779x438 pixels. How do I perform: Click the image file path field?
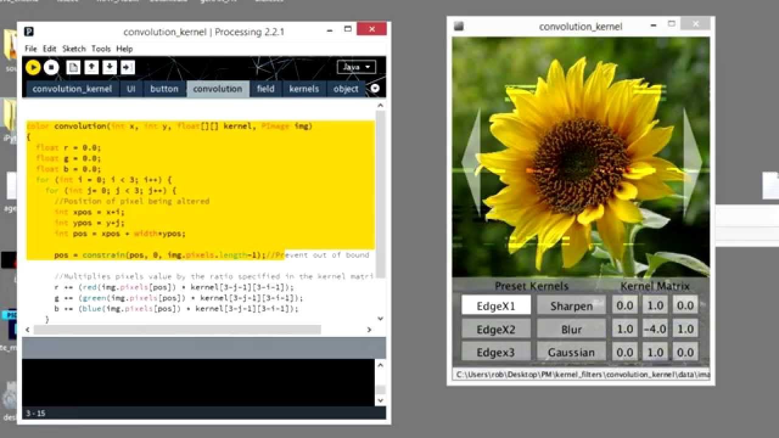pos(581,374)
